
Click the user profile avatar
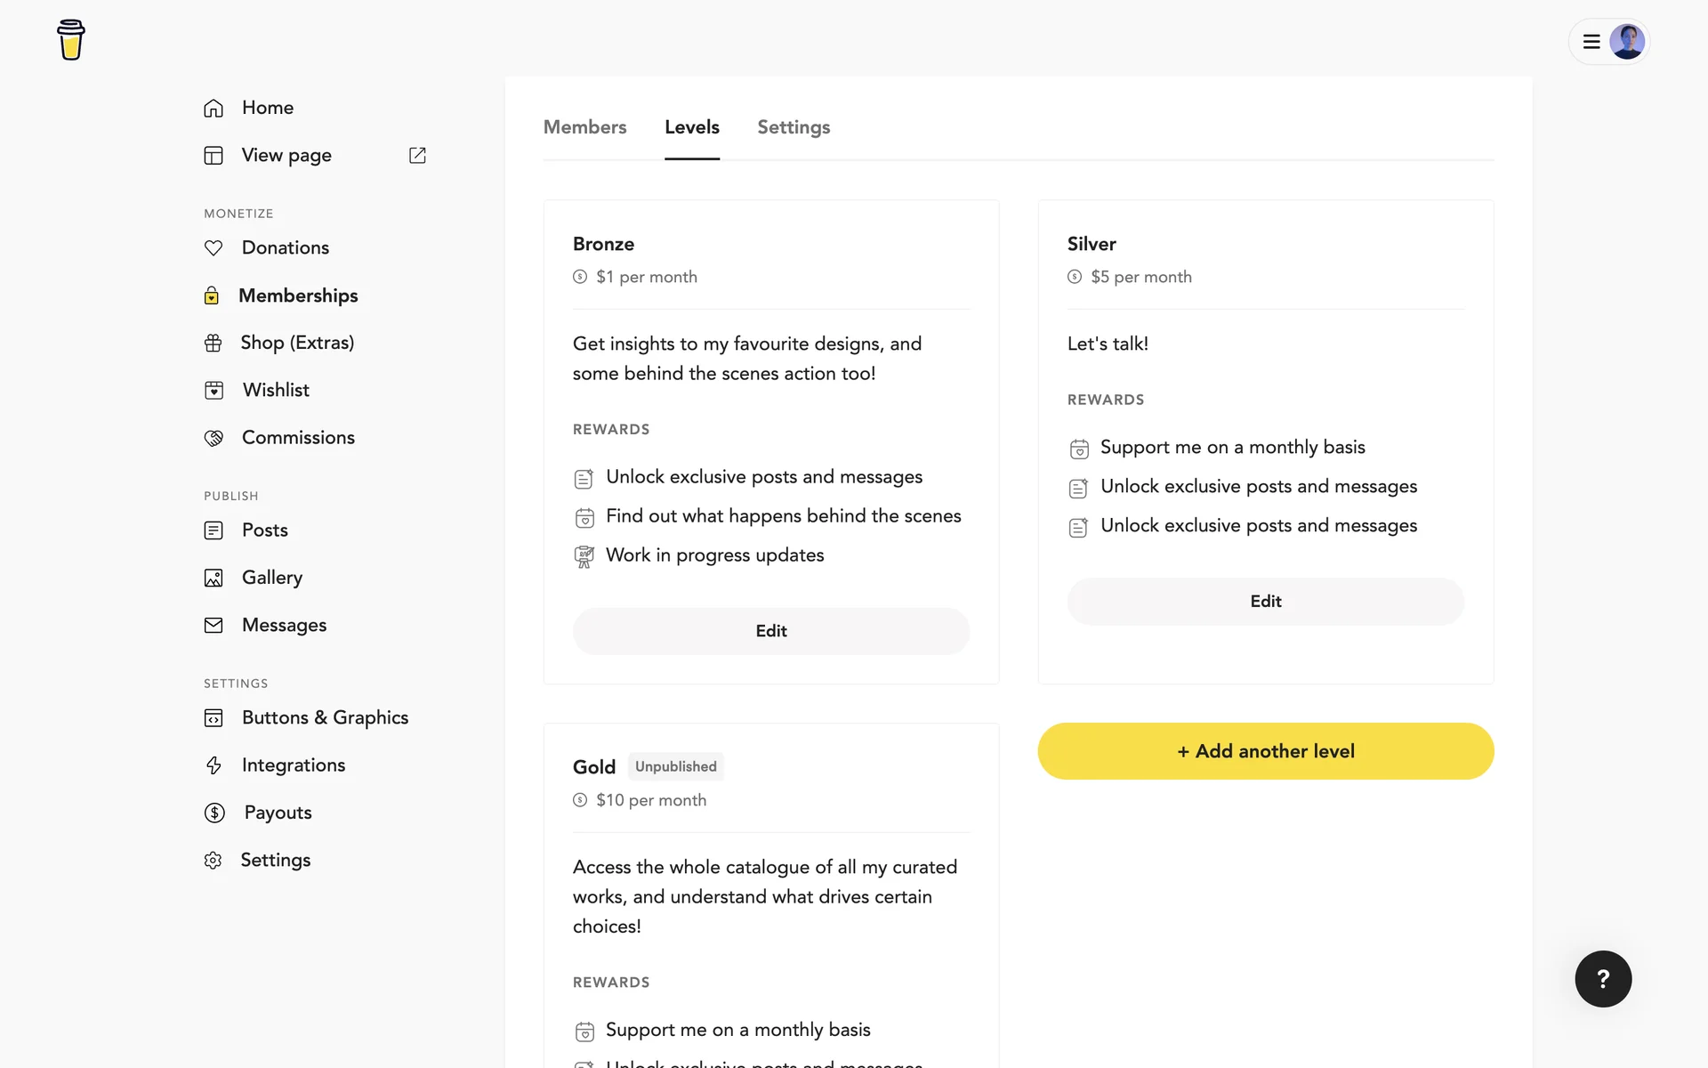[1626, 42]
